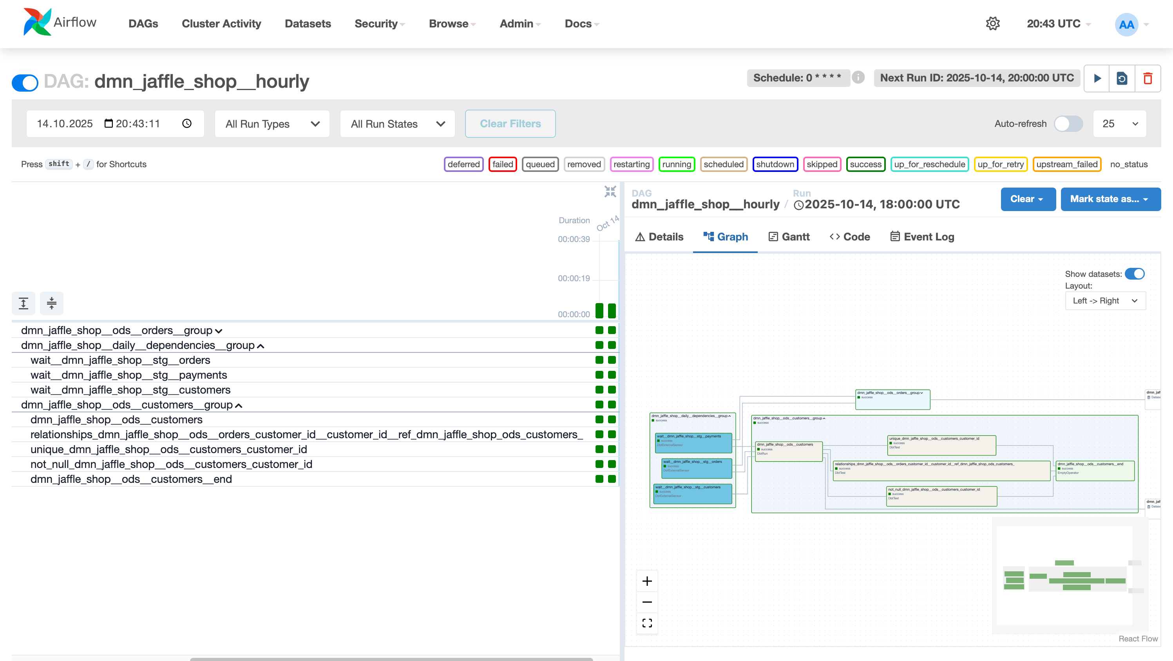Click the schedule info icon
Screen dimensions: 1173x661
(858, 78)
